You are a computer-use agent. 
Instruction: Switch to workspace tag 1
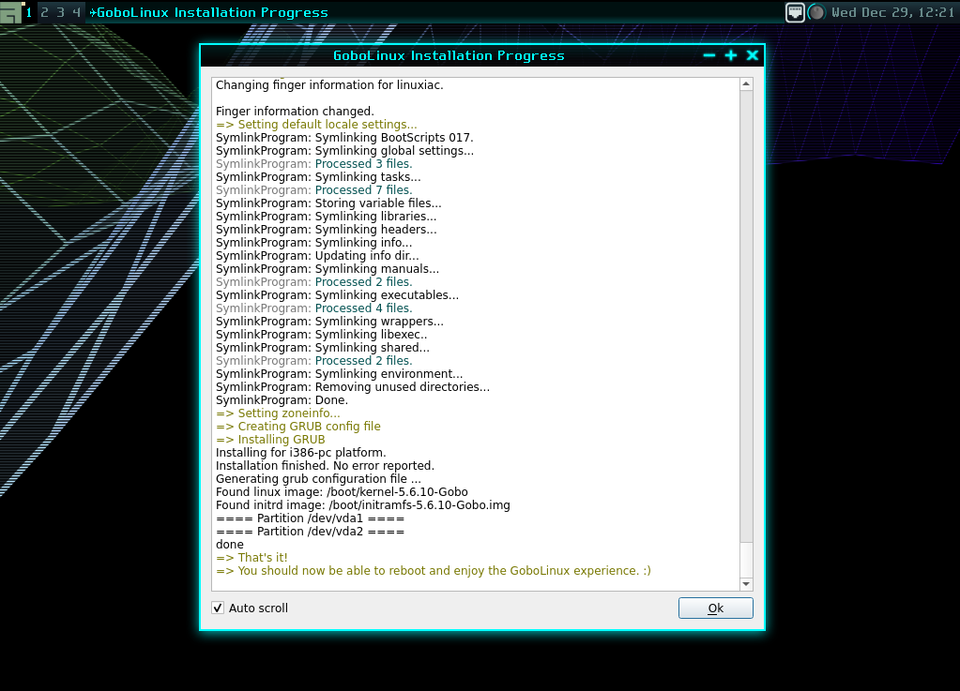tap(29, 12)
